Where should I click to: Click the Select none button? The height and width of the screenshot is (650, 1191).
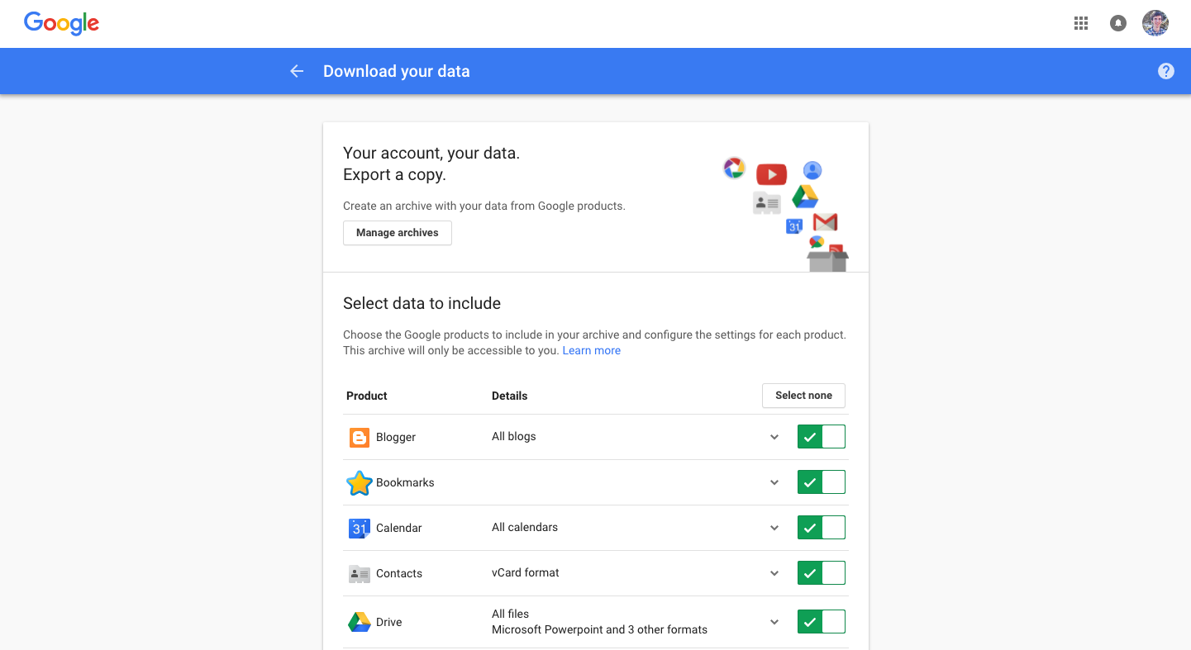pyautogui.click(x=803, y=396)
